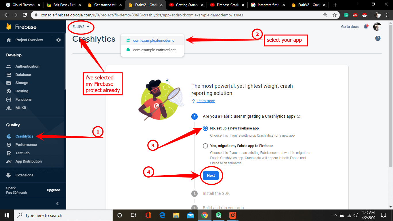Open Database section
This screenshot has height=221, width=393.
click(x=23, y=75)
